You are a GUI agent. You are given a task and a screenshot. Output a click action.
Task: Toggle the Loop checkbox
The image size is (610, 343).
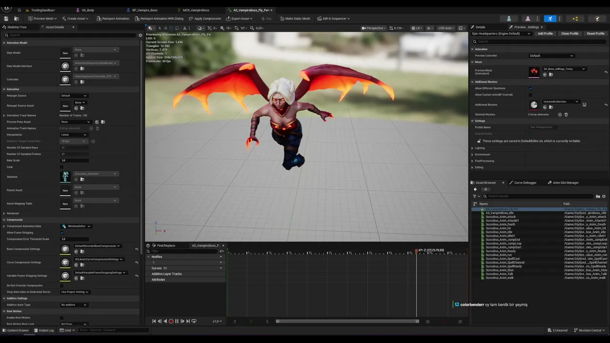(x=61, y=167)
